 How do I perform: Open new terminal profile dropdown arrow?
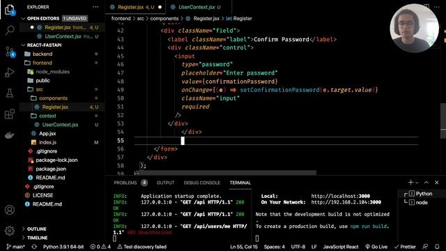[417, 183]
